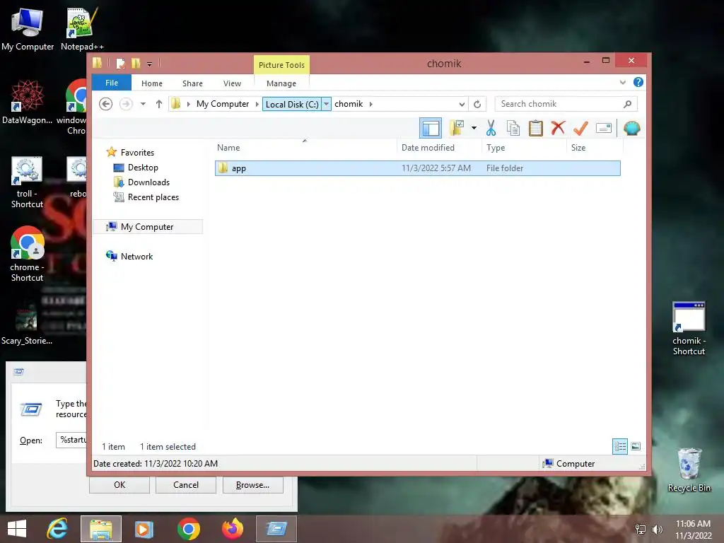Screen dimensions: 724x543
Task: Click Browse... in the Run dialog
Action: point(252,485)
